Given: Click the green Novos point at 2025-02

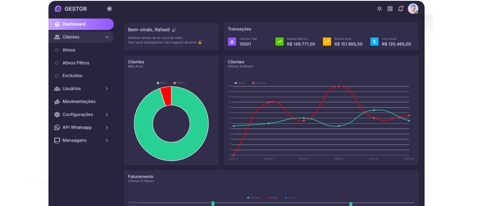Looking at the screenshot, I should pos(374,110).
